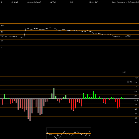Click the RSI value label 40.85
Image resolution: width=139 pixels, height=139 pixels.
(128, 36)
